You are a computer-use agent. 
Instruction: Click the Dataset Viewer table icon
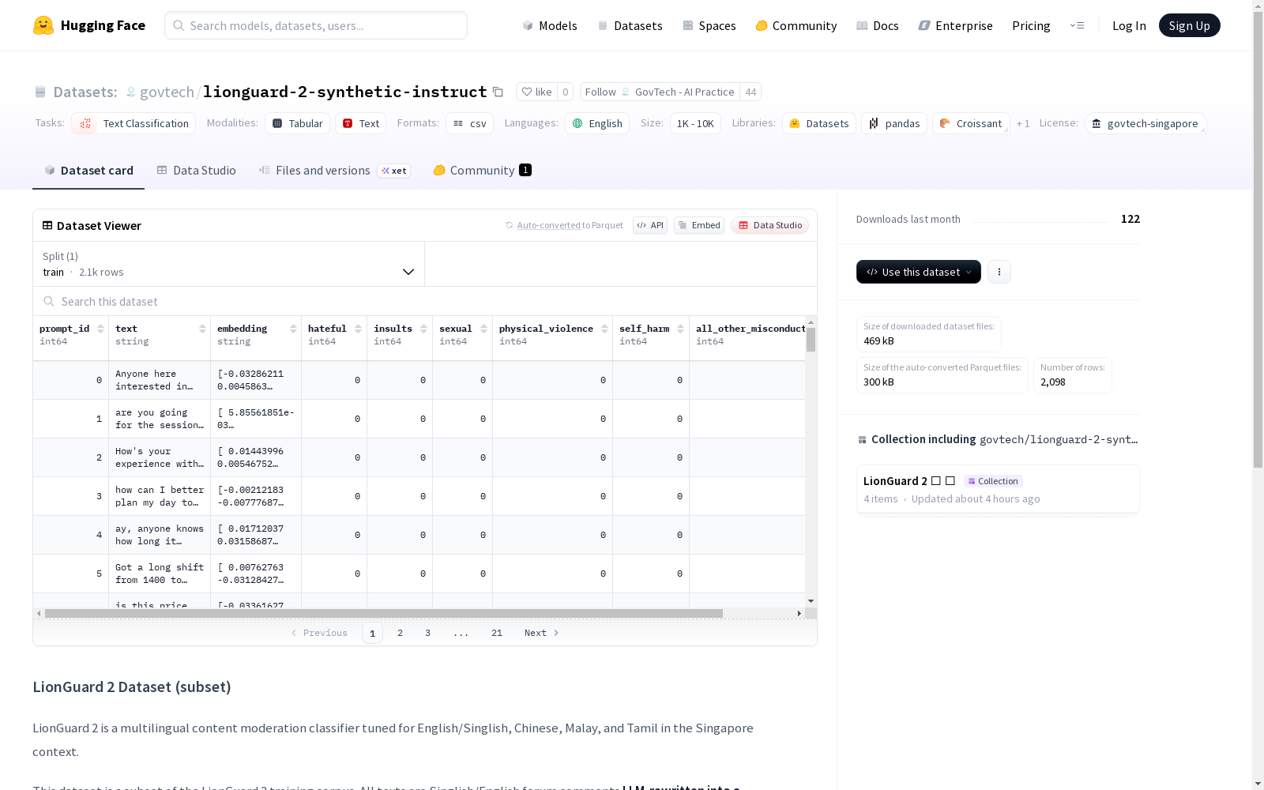tap(47, 225)
